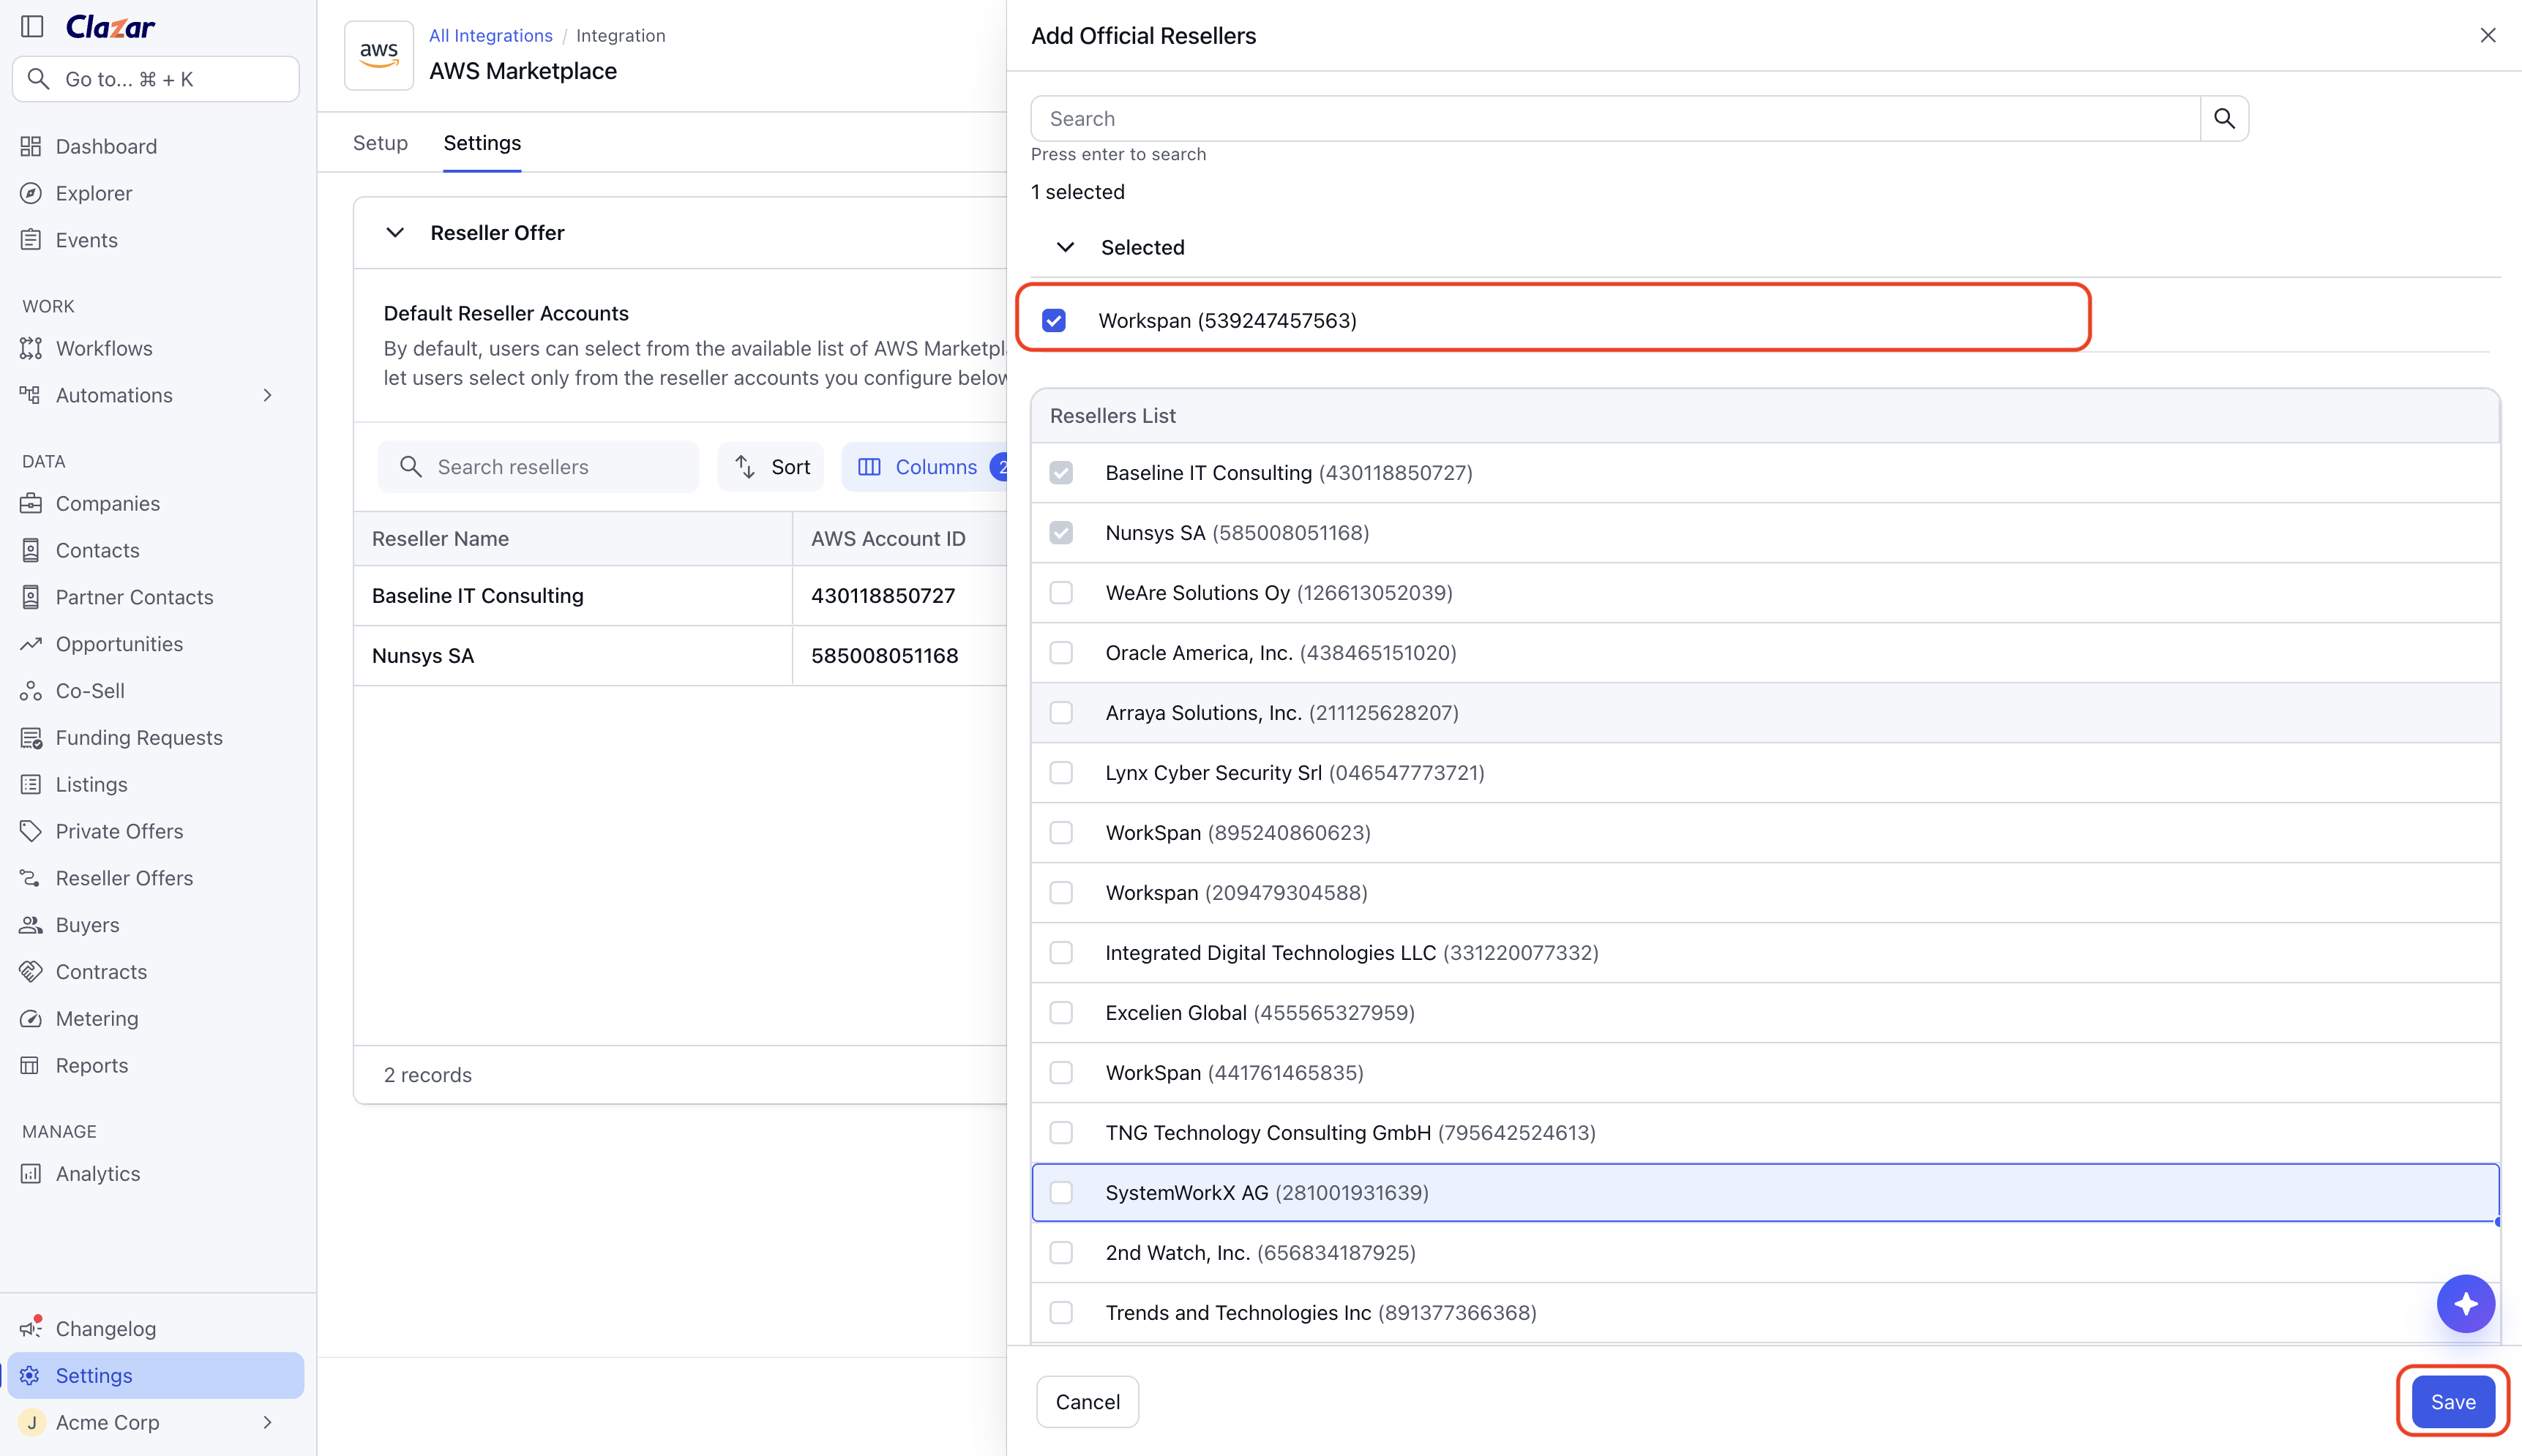The width and height of the screenshot is (2522, 1456).
Task: Collapse the Reseller Offer section
Action: click(395, 233)
